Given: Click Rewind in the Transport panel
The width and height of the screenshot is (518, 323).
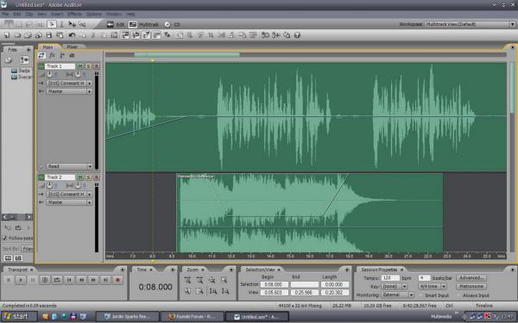Looking at the screenshot, I should coord(81,280).
